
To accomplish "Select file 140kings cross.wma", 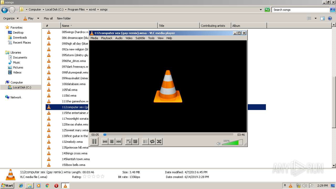I will pyautogui.click(x=75, y=153).
